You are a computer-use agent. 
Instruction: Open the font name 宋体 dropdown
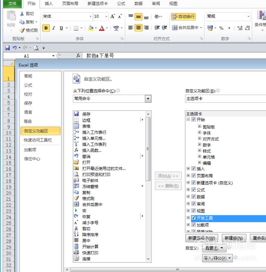[x=90, y=16]
